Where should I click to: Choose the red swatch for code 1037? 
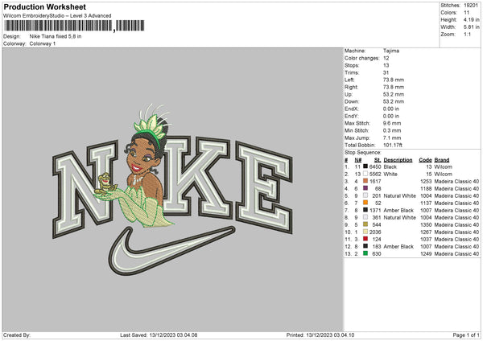click(x=365, y=239)
